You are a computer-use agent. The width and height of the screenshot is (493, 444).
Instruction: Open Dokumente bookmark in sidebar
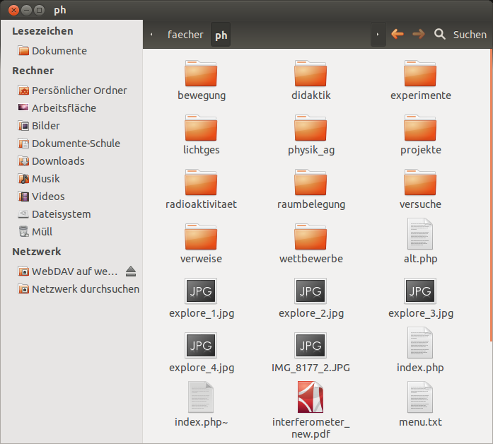click(59, 51)
